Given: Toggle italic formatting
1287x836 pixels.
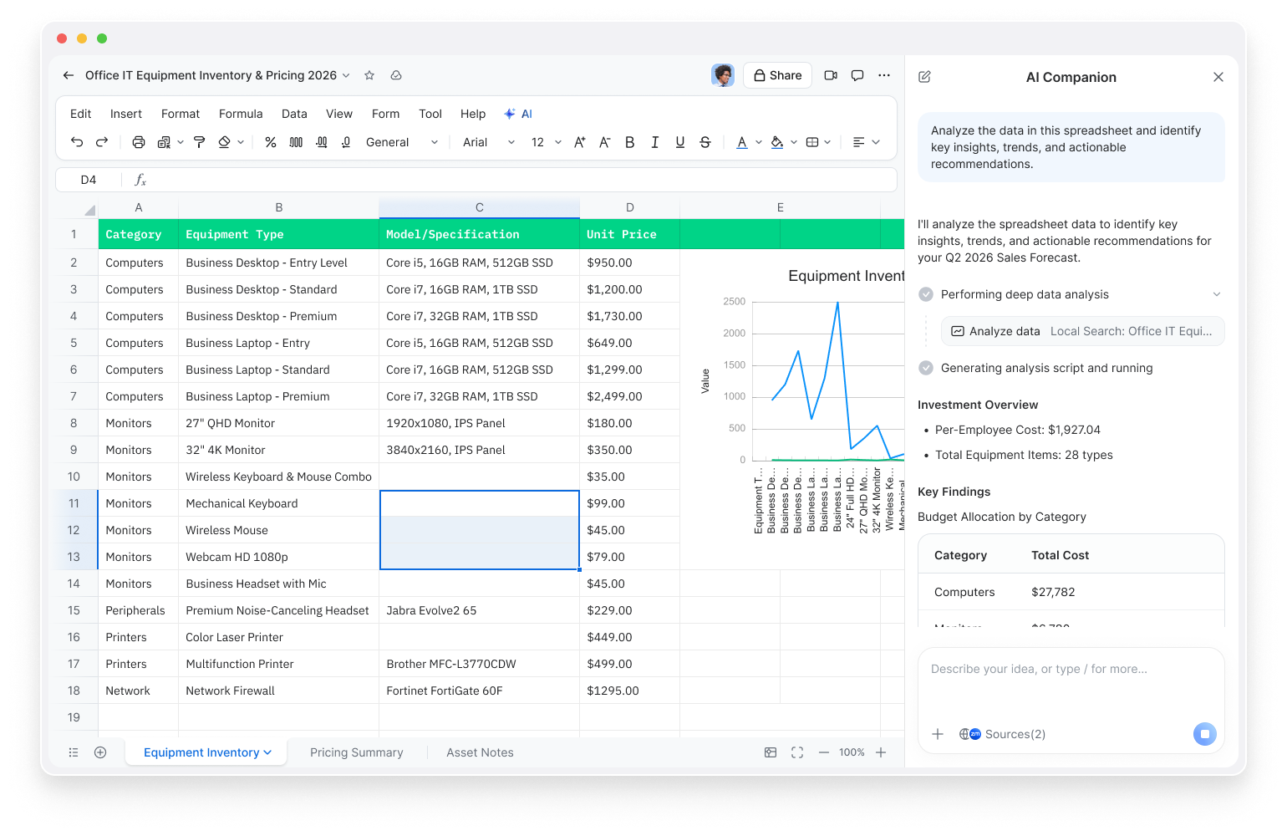Looking at the screenshot, I should (654, 142).
